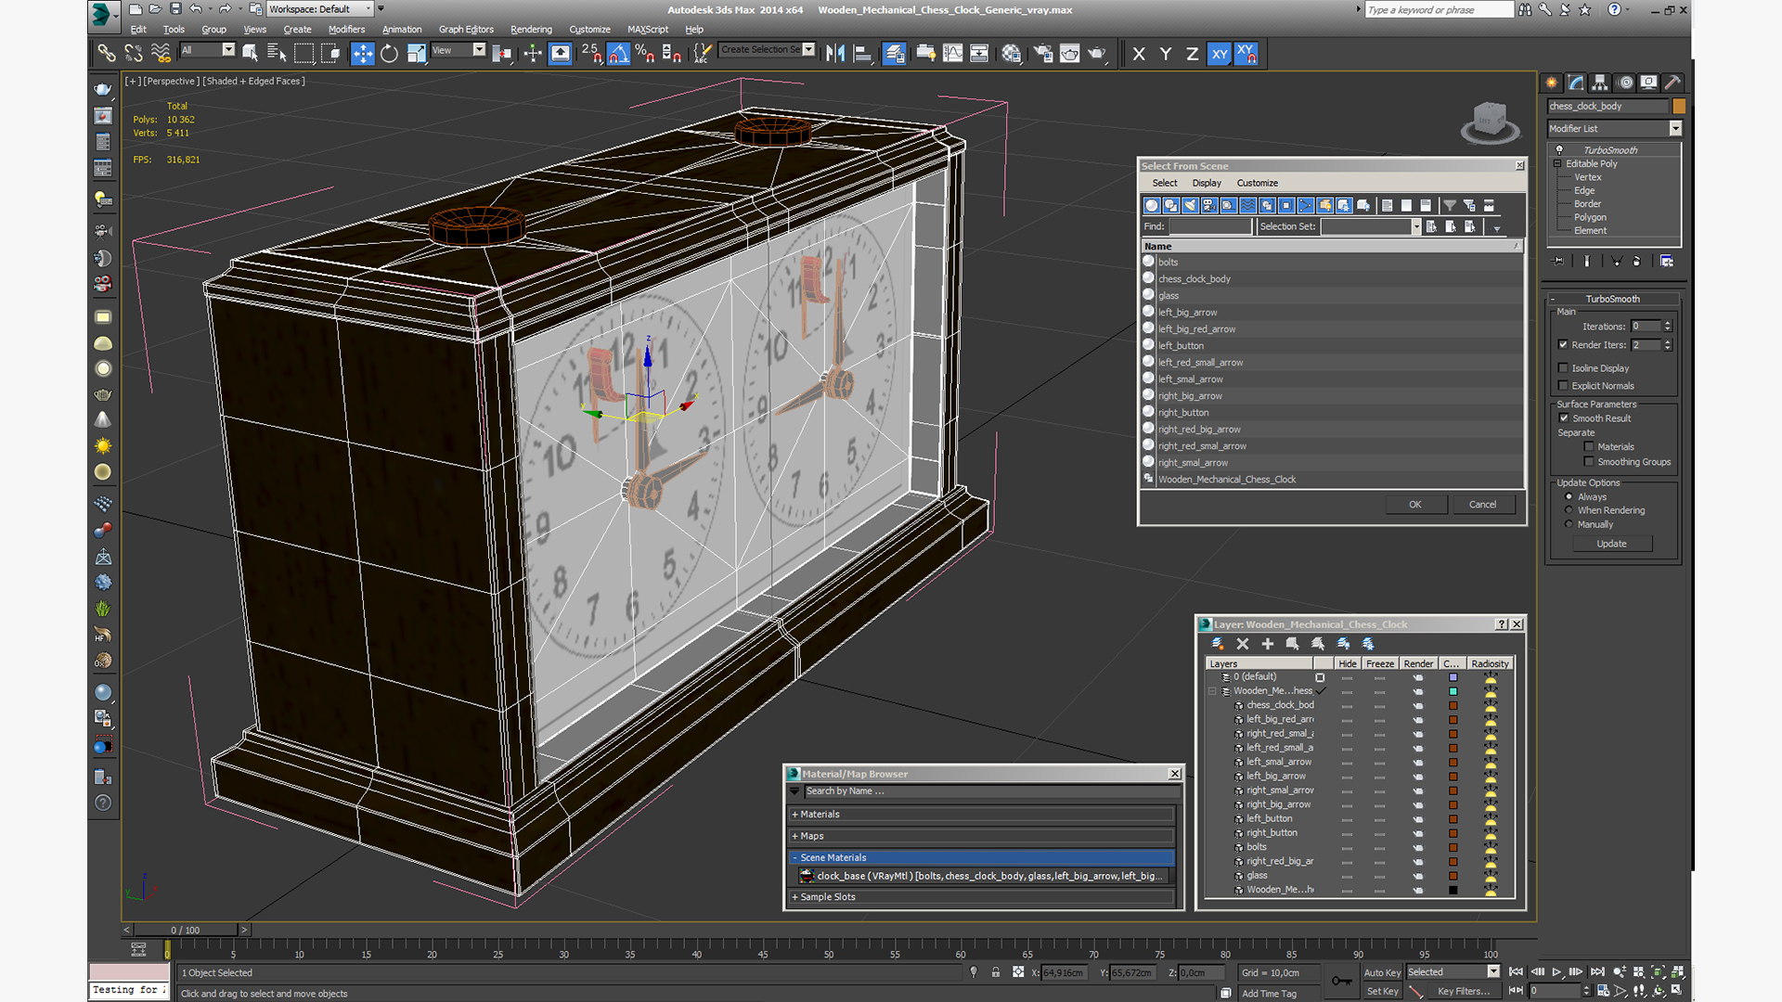Toggle Render Iters checkbox
Image resolution: width=1782 pixels, height=1002 pixels.
[1563, 345]
